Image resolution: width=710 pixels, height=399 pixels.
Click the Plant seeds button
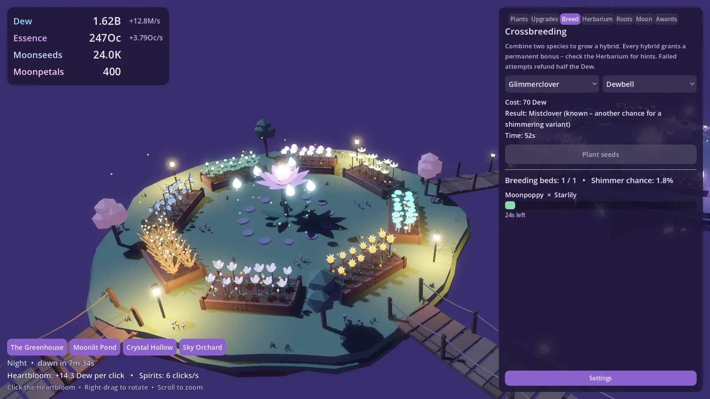(x=601, y=155)
